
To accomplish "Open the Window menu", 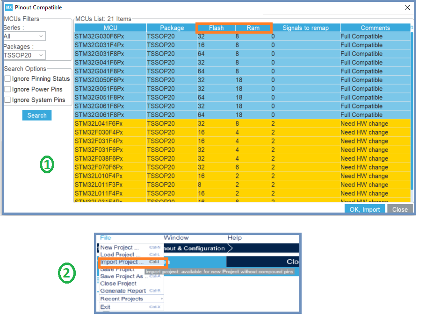I will point(176,238).
